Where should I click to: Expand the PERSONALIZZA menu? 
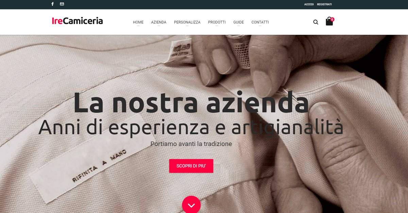[187, 22]
